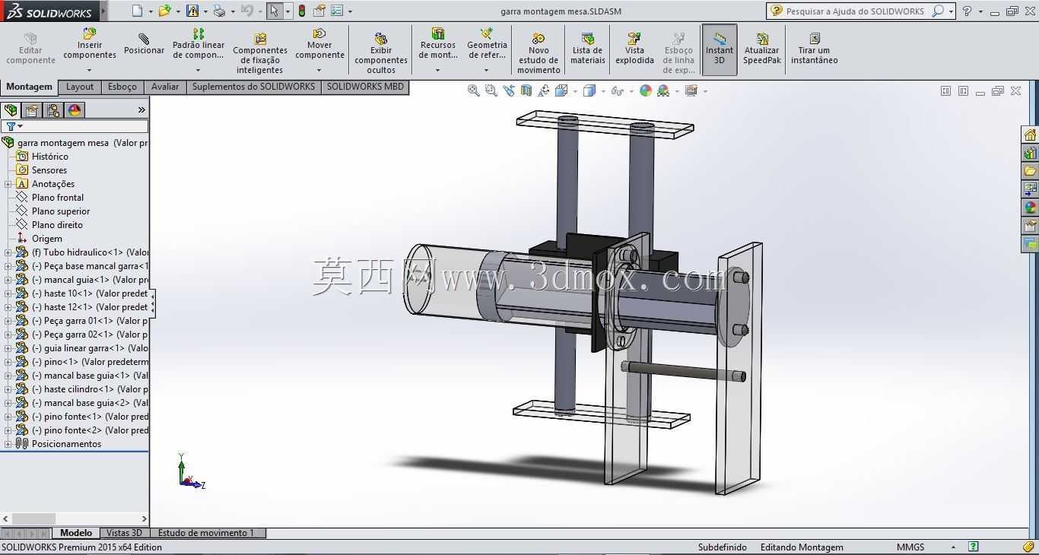Start Novo estudo de movimento

(x=539, y=53)
